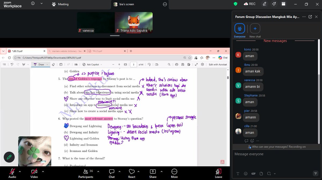Open the Participants panel

pyautogui.click(x=86, y=173)
